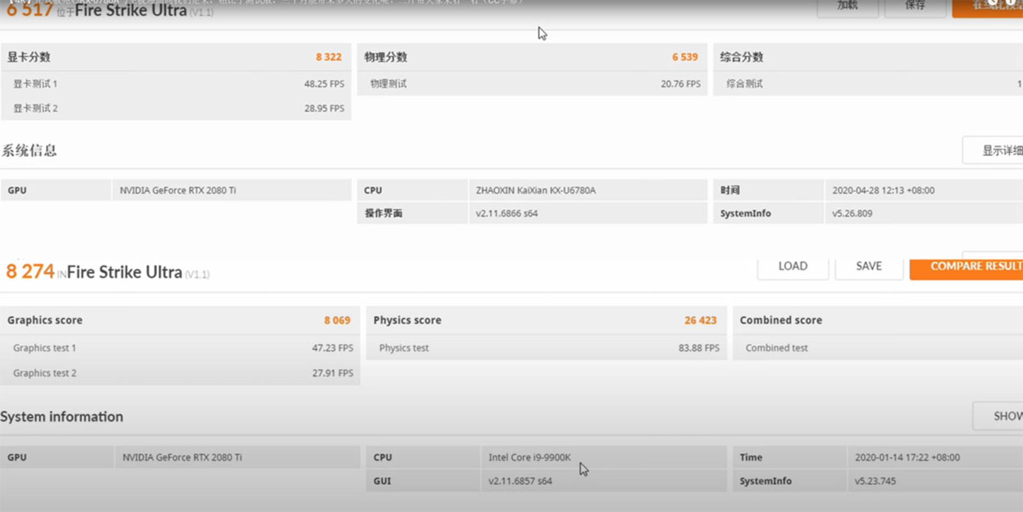This screenshot has width=1023, height=512.
Task: Select the 2020-01-14 17:22 +08:00 timestamp
Action: [907, 457]
